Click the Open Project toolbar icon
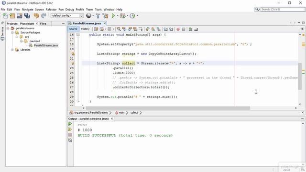 point(20,16)
